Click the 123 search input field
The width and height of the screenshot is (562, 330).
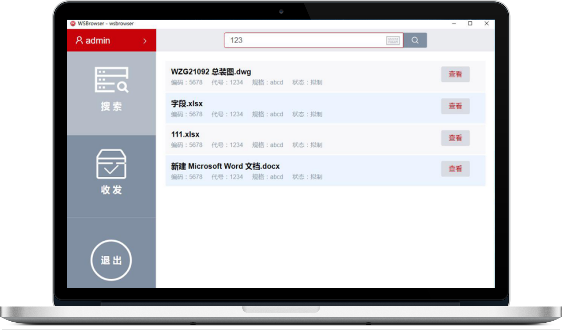pyautogui.click(x=304, y=40)
